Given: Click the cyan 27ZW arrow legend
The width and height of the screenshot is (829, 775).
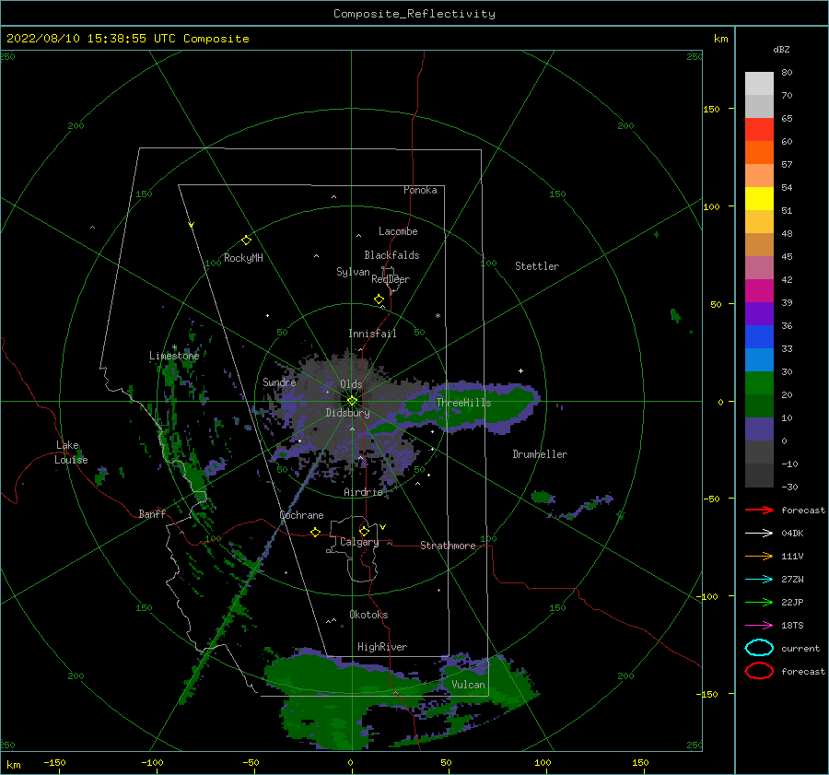Looking at the screenshot, I should pyautogui.click(x=759, y=579).
